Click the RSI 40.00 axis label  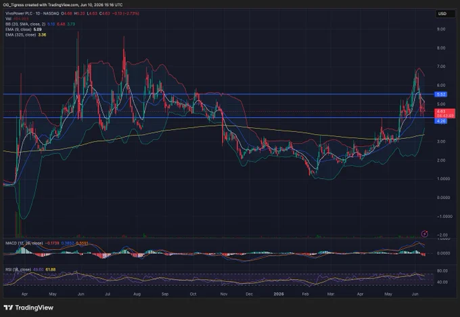click(x=442, y=282)
